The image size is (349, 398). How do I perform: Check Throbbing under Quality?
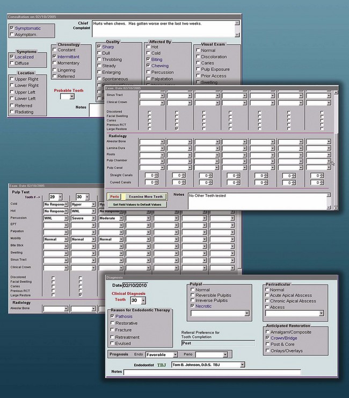(x=99, y=59)
